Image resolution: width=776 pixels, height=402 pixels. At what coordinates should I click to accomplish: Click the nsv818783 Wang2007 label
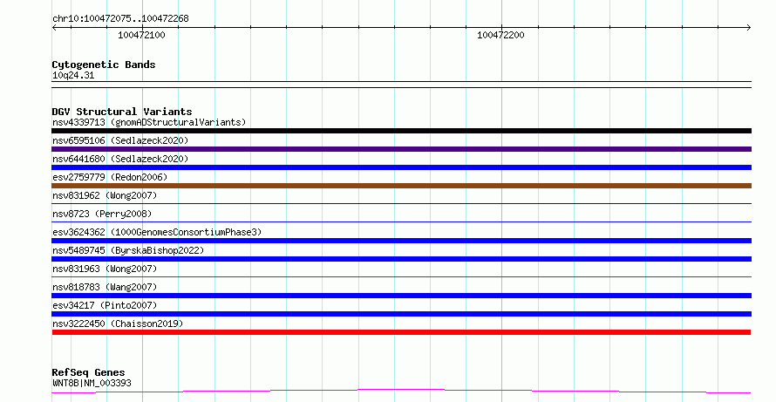click(105, 287)
